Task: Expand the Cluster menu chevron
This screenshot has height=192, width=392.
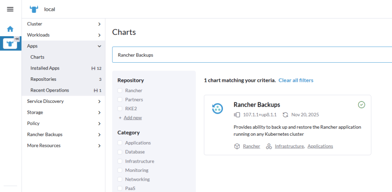Action: click(99, 24)
